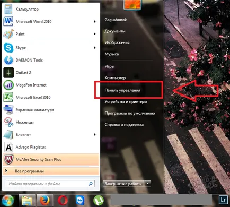Open DAEMON Tools lightning icon

8,60
